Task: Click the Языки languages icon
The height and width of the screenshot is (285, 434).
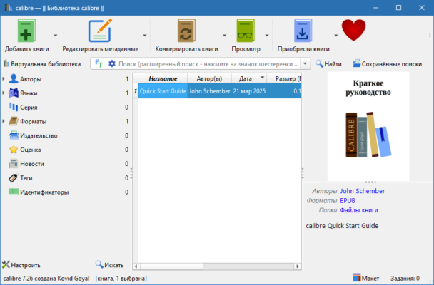Action: (x=14, y=93)
